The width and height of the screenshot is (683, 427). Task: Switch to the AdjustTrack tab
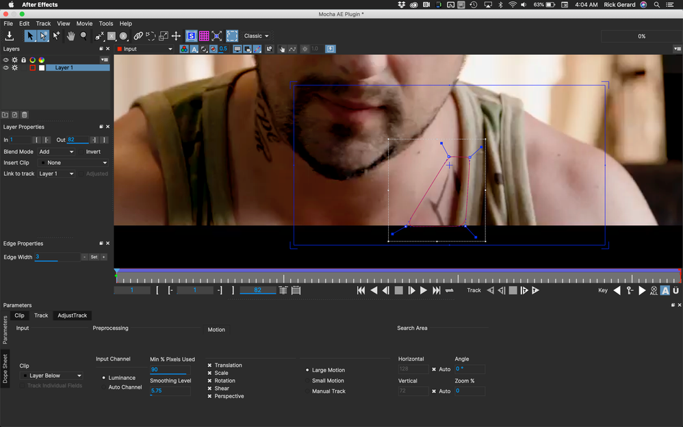[x=72, y=315]
